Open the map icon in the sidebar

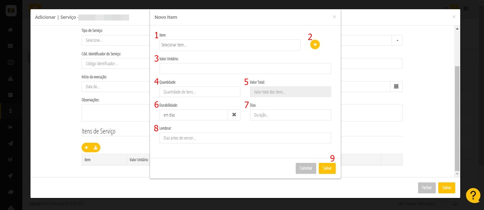pos(11,62)
